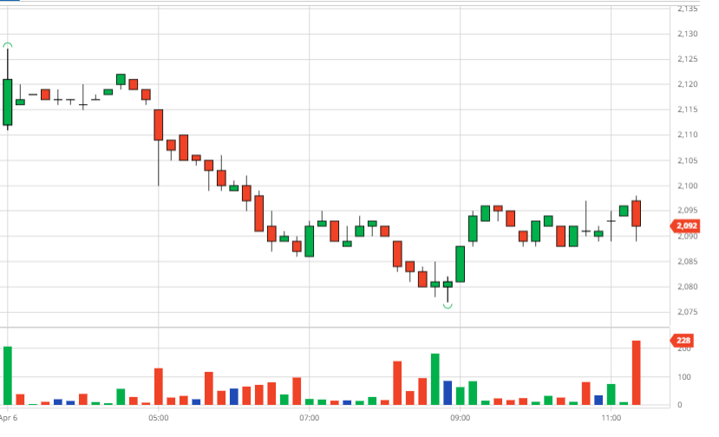Screen dimensions: 719x437
Task: Select the 2,080 price axis label
Action: [x=688, y=287]
